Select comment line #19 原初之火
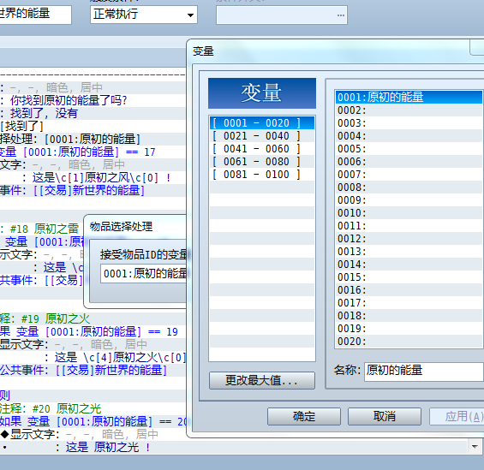 click(93, 318)
